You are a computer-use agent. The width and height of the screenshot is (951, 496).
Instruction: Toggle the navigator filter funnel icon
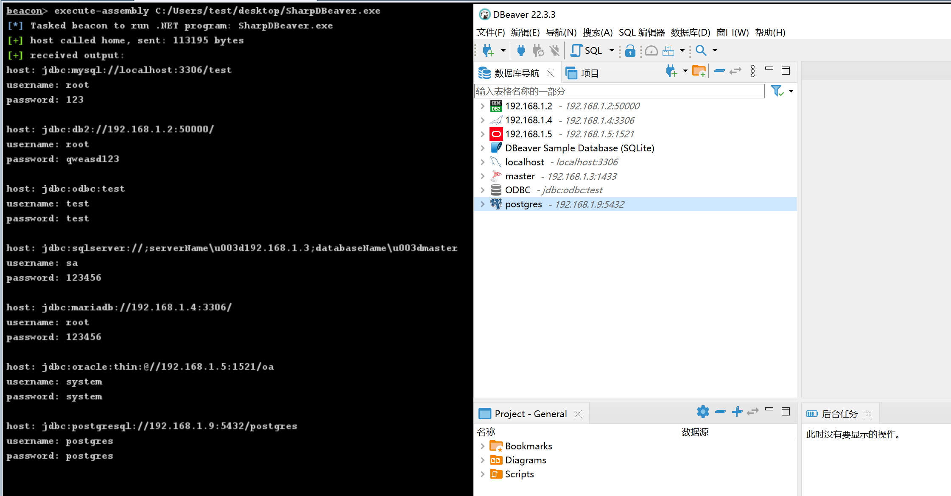(x=777, y=91)
